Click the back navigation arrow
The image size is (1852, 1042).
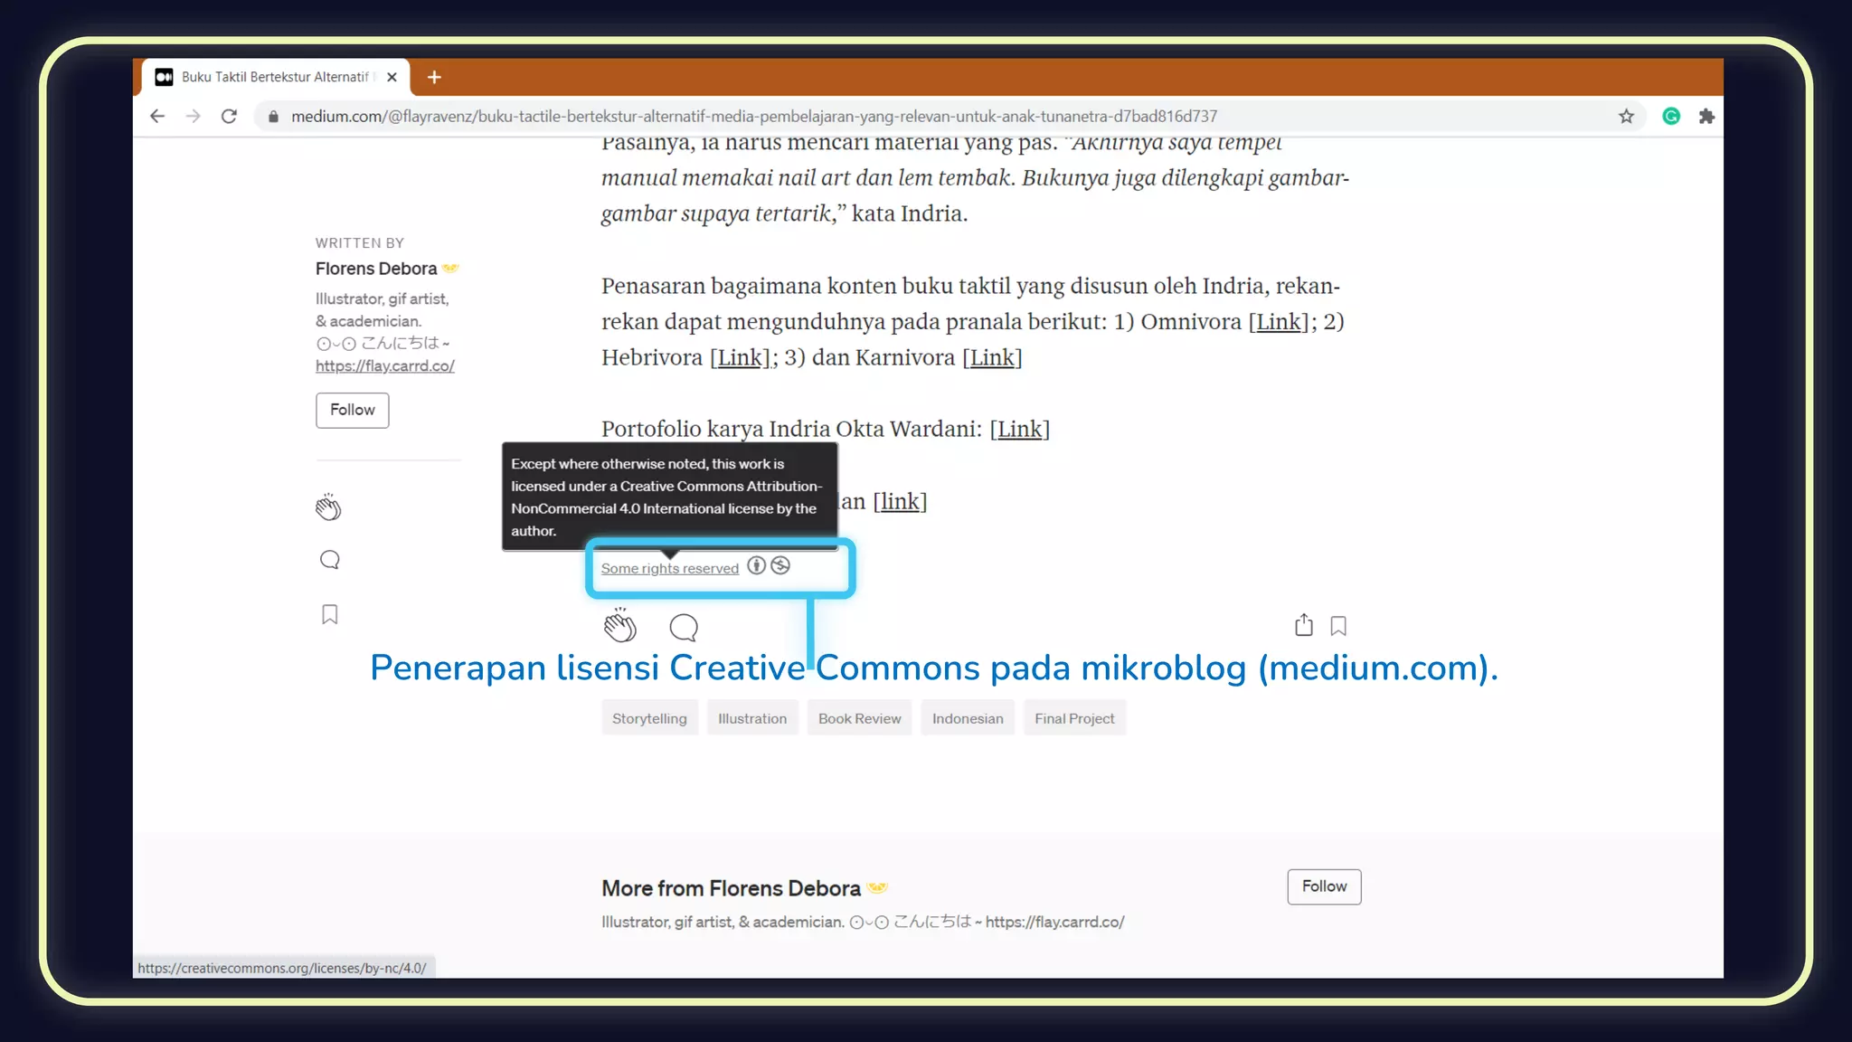point(157,116)
